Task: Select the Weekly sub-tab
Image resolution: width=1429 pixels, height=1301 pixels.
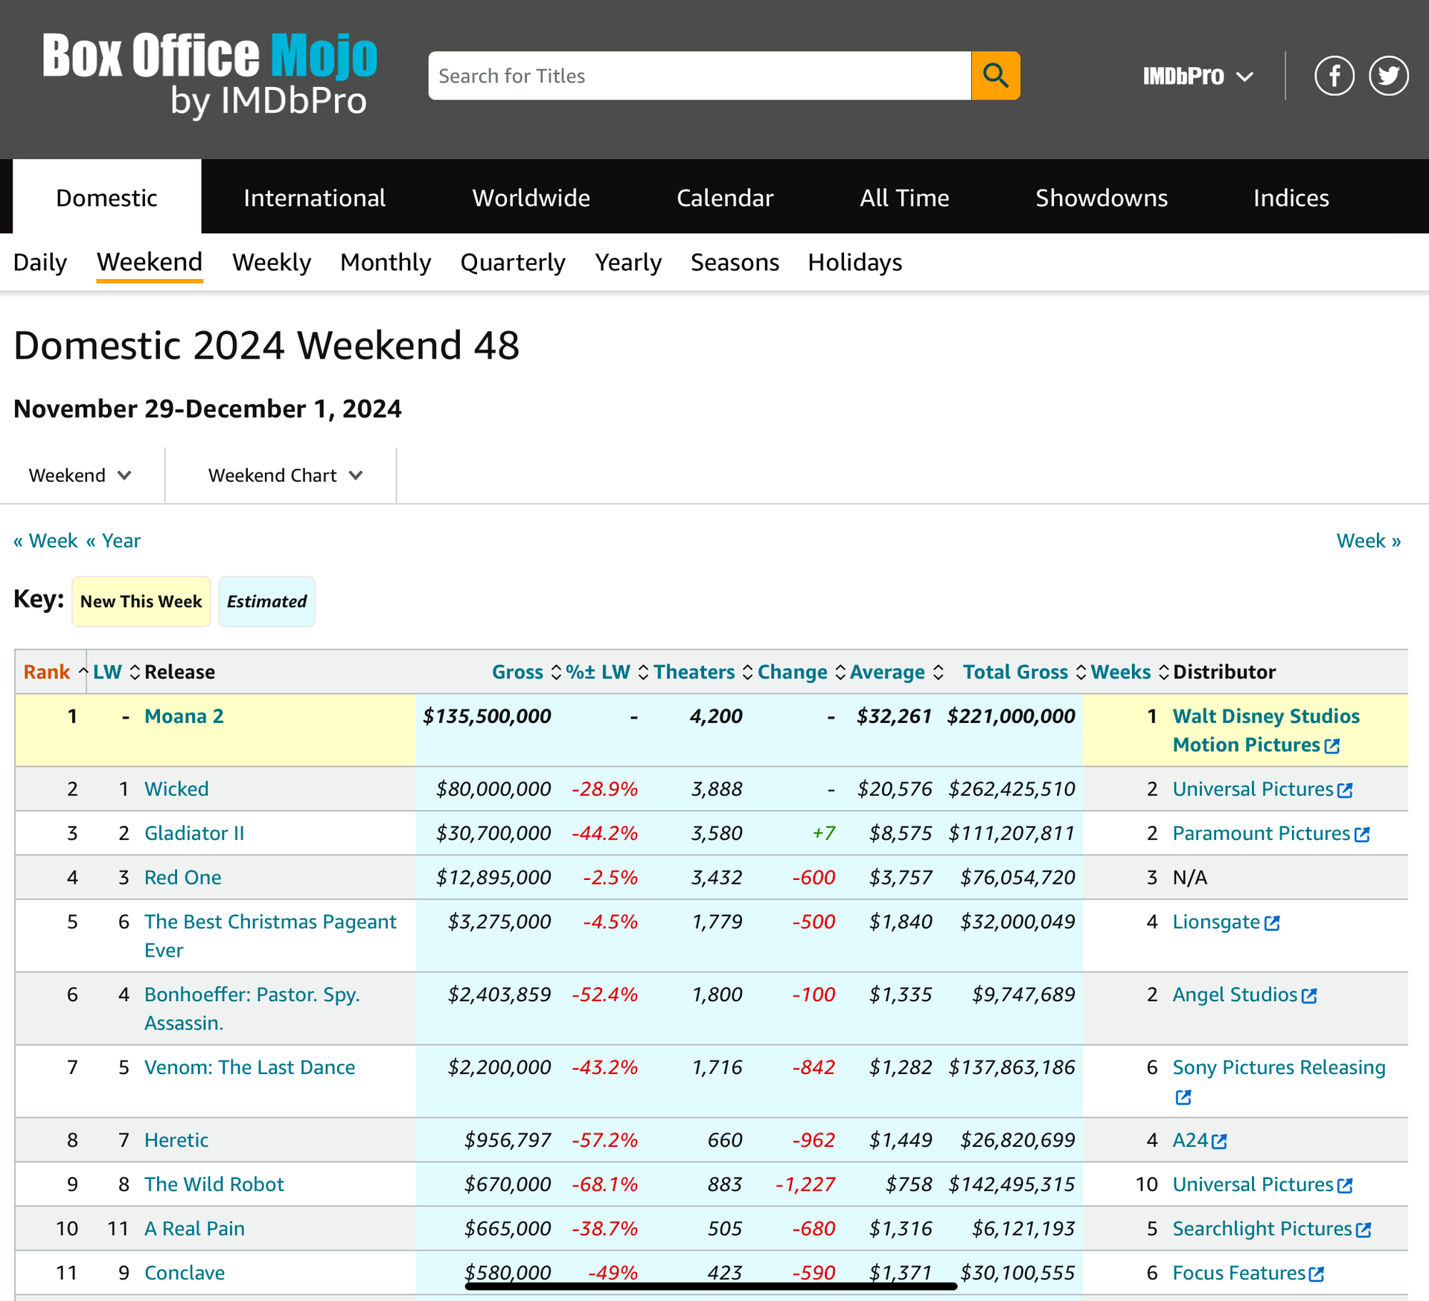Action: [x=271, y=263]
